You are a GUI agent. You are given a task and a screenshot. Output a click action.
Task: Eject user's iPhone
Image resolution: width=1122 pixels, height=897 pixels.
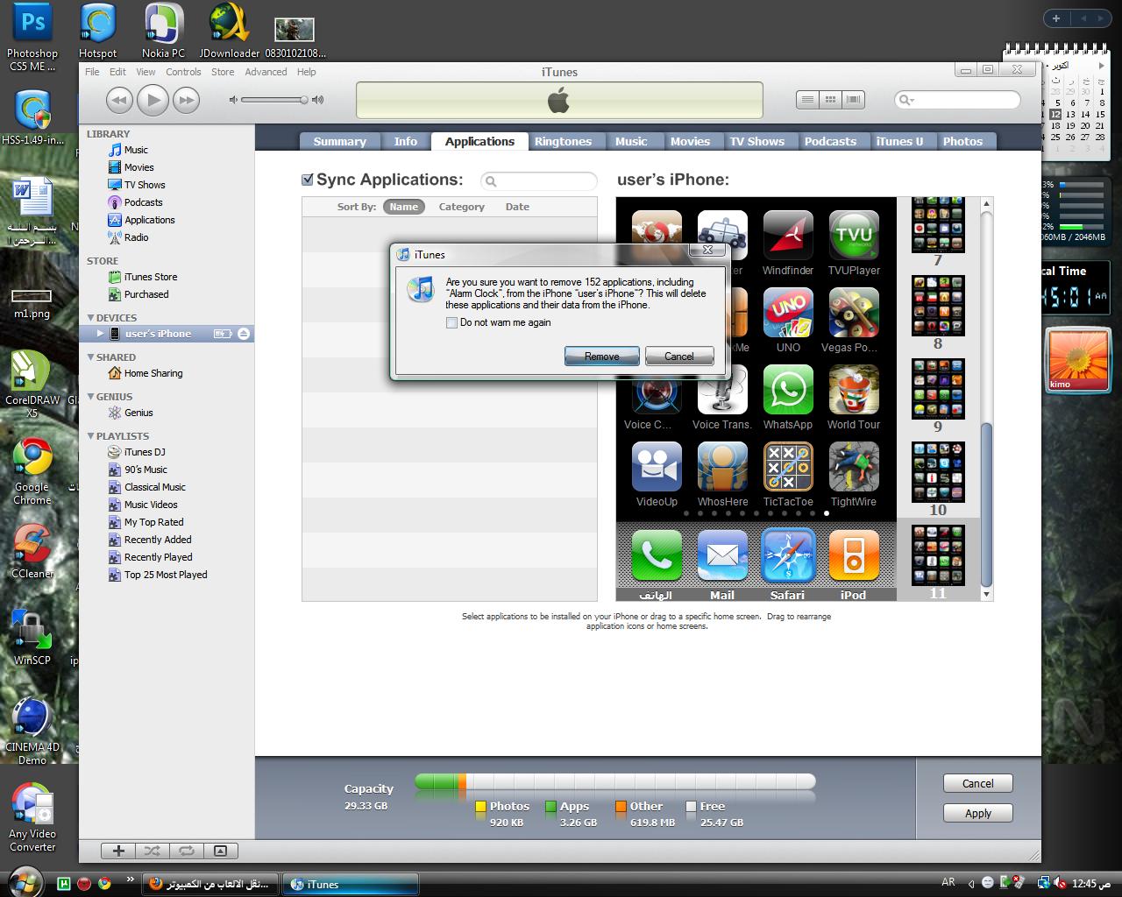tap(244, 334)
